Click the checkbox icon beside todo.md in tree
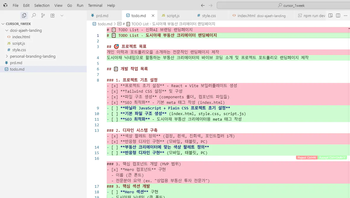This screenshot has width=350, height=198. 6,69
